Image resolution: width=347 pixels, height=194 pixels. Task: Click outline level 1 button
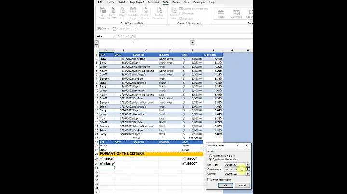pyautogui.click(x=97, y=42)
